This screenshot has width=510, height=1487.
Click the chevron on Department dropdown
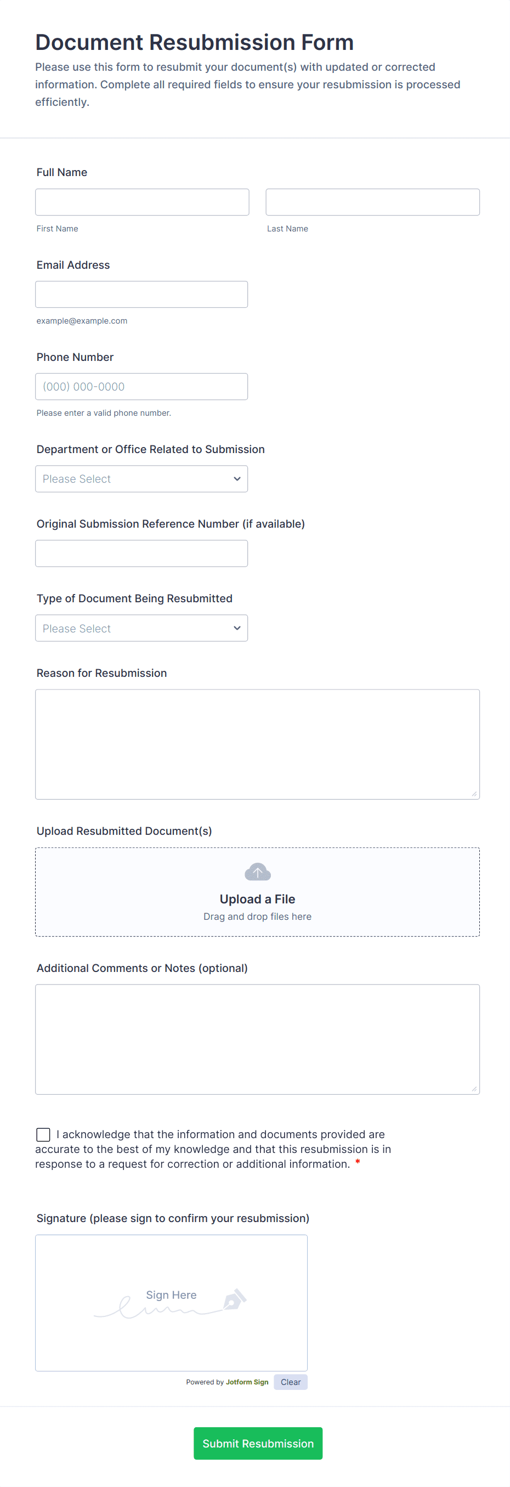(237, 478)
